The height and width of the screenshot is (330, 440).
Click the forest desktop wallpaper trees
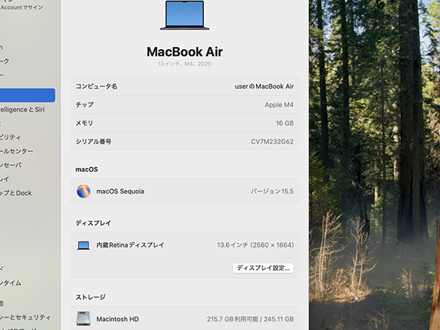[x=374, y=165]
